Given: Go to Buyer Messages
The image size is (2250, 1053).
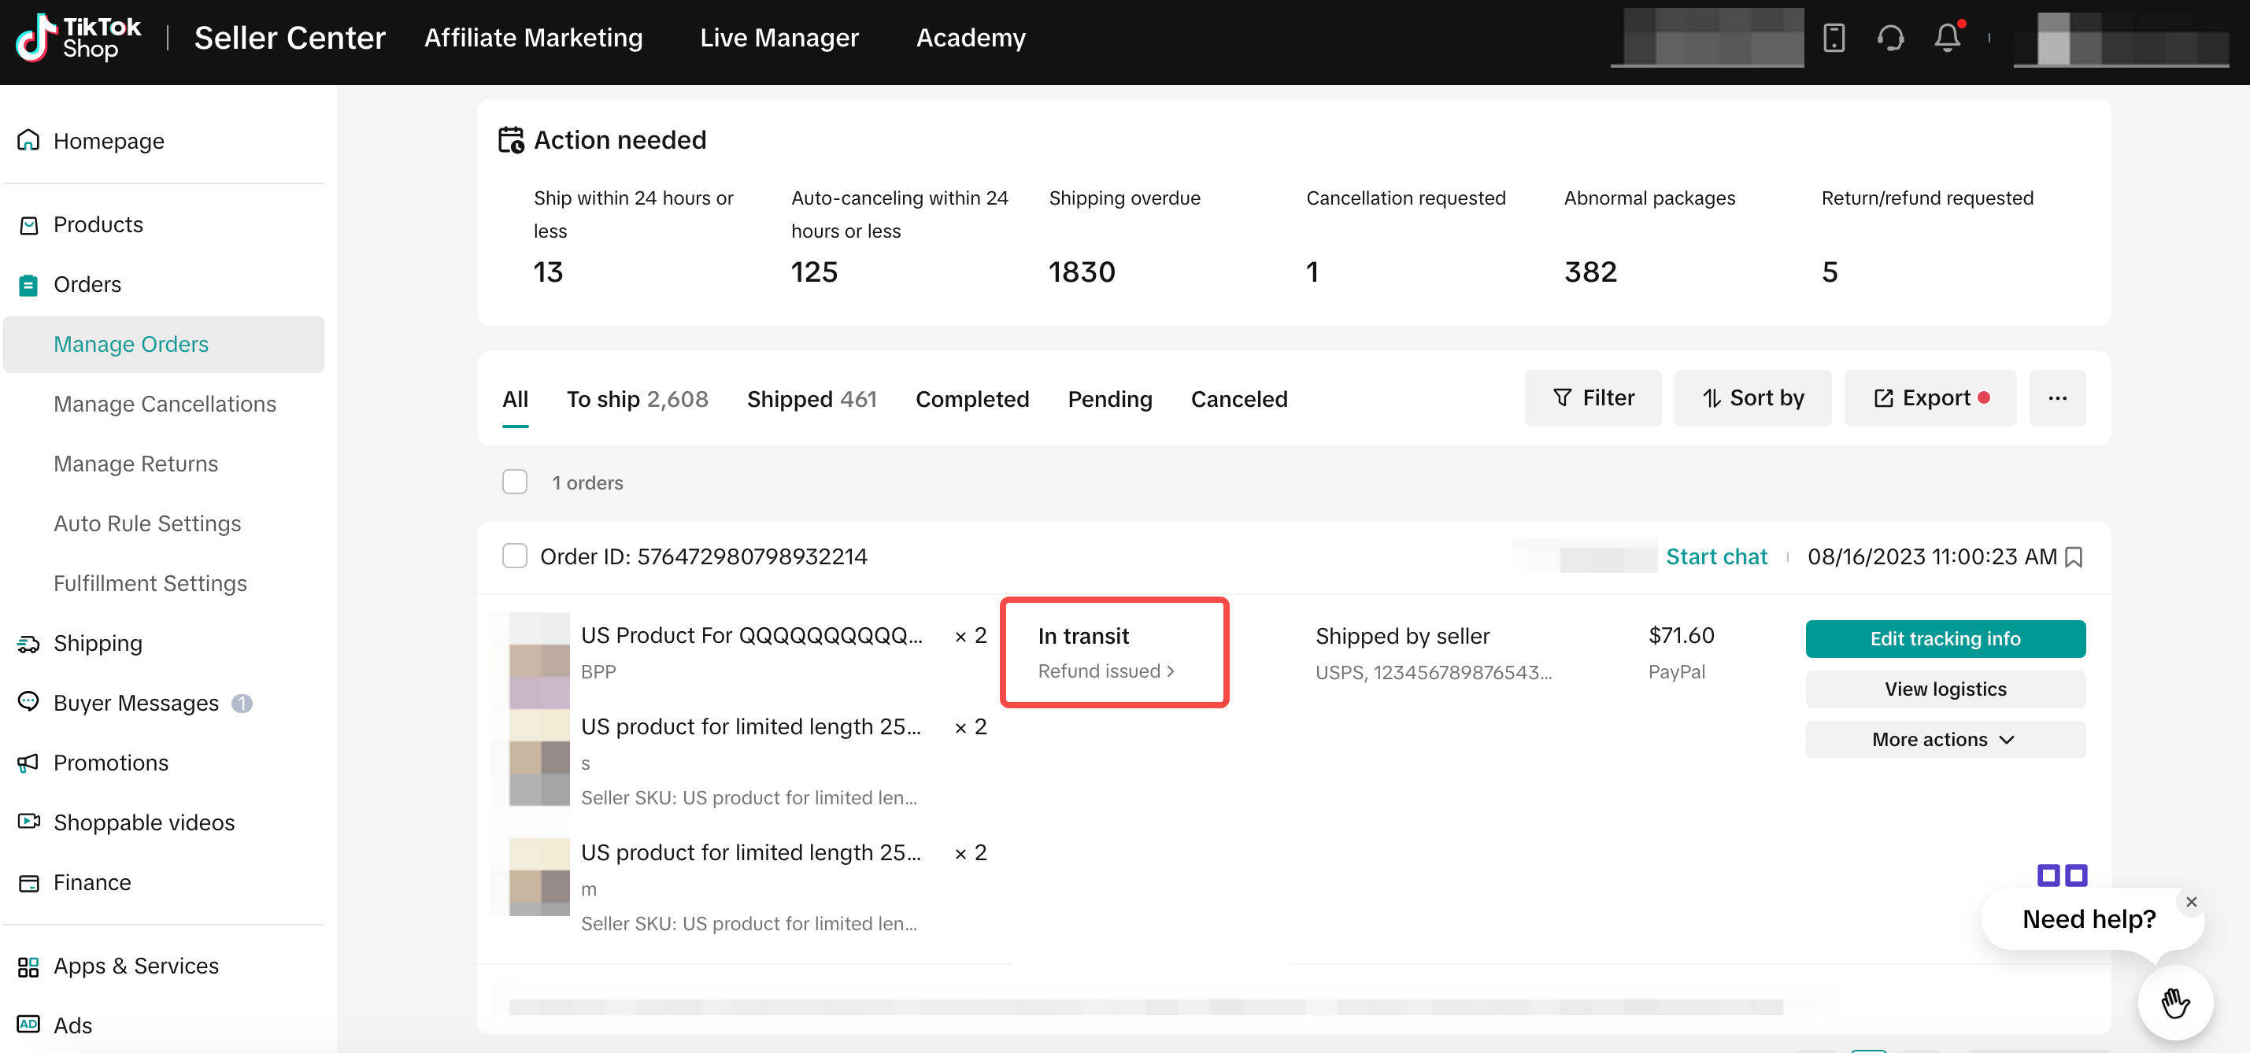Looking at the screenshot, I should pyautogui.click(x=135, y=703).
